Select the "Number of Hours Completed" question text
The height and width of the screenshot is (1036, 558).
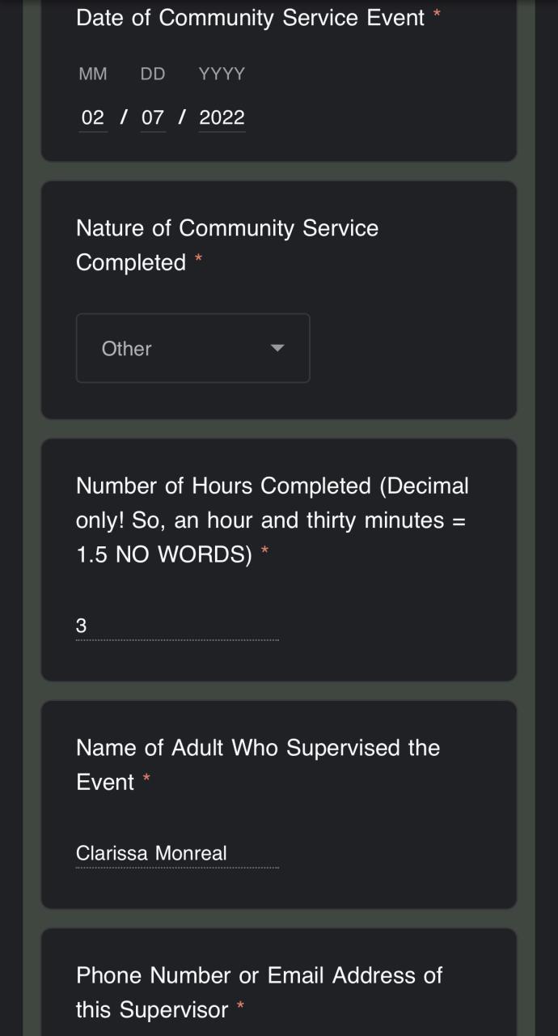coord(272,520)
